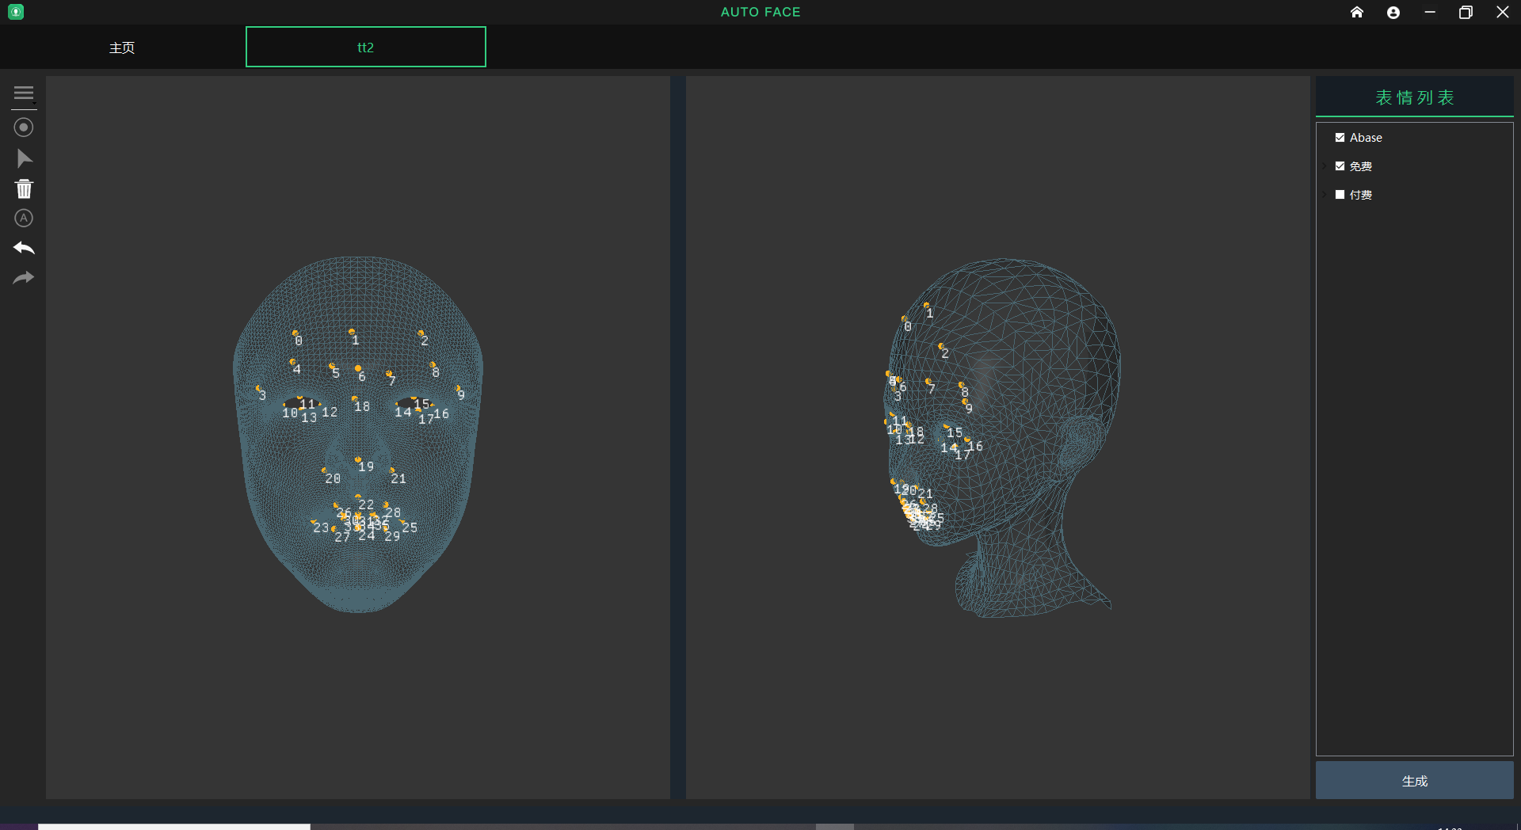Screen dimensions: 1521x830
Task: Enable the 付费 expression checkbox
Action: click(1340, 194)
